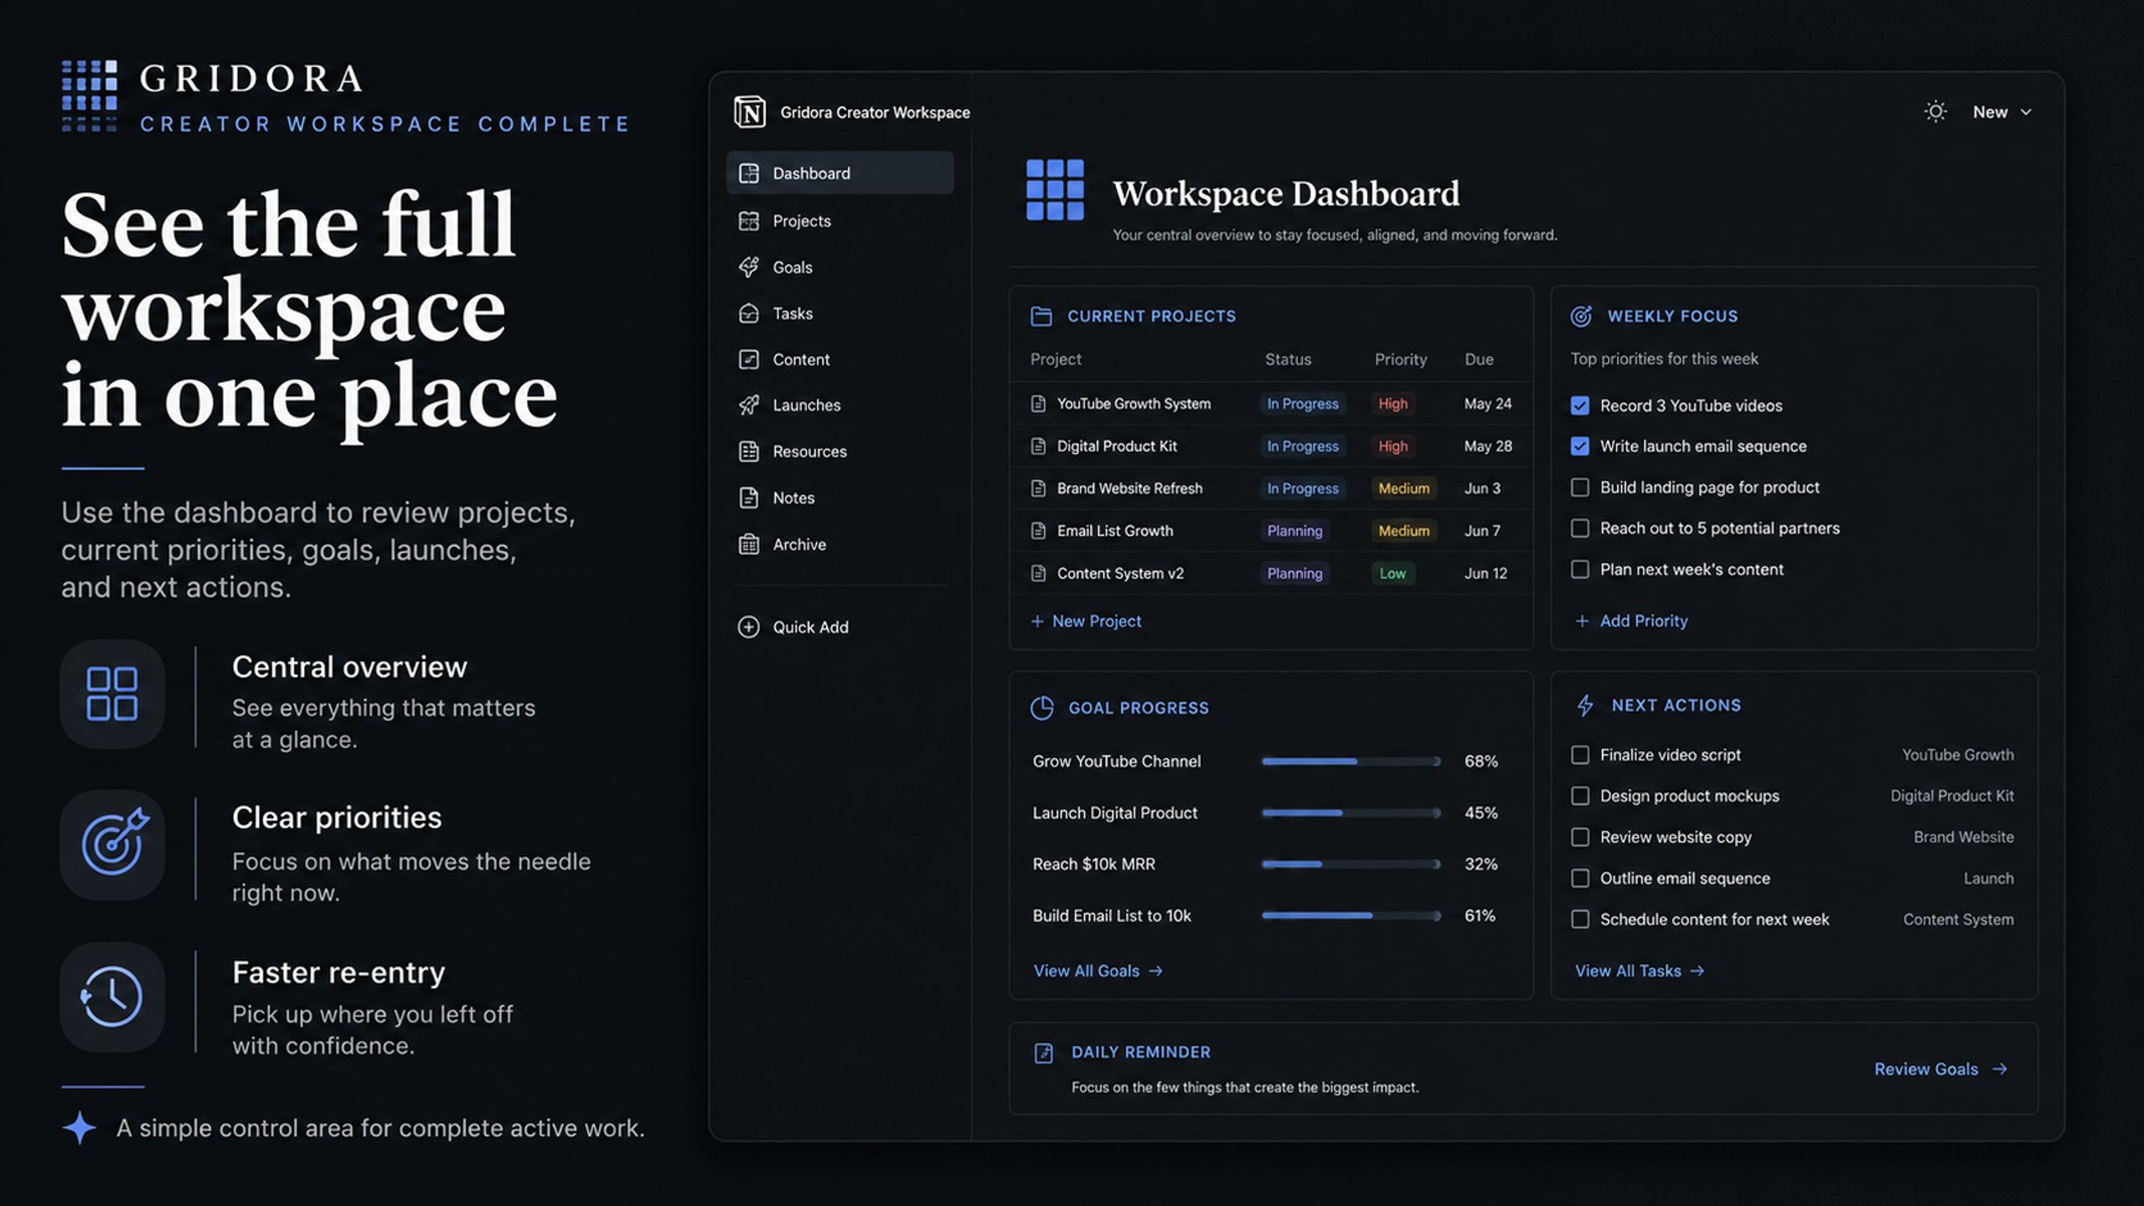Open View All Goals link

pos(1098,971)
